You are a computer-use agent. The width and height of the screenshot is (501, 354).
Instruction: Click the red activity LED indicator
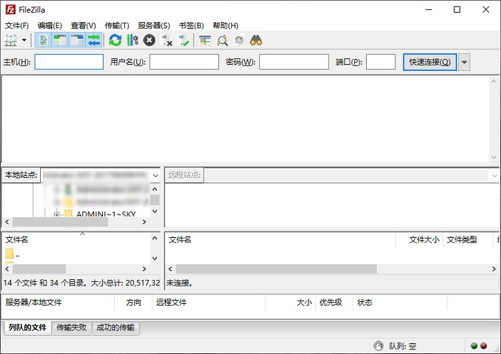[x=484, y=346]
